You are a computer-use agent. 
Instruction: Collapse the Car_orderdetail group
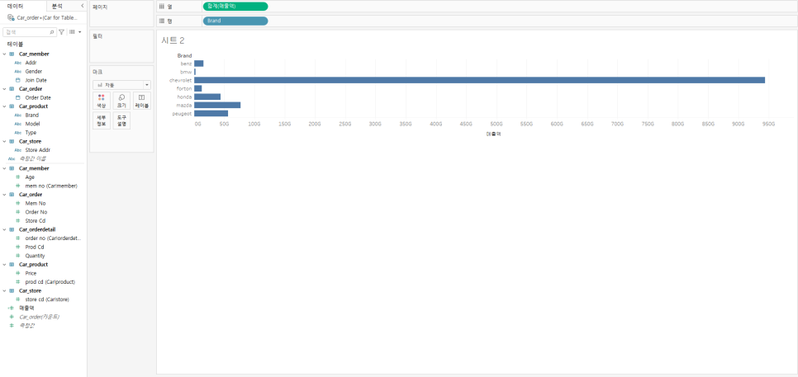point(4,229)
